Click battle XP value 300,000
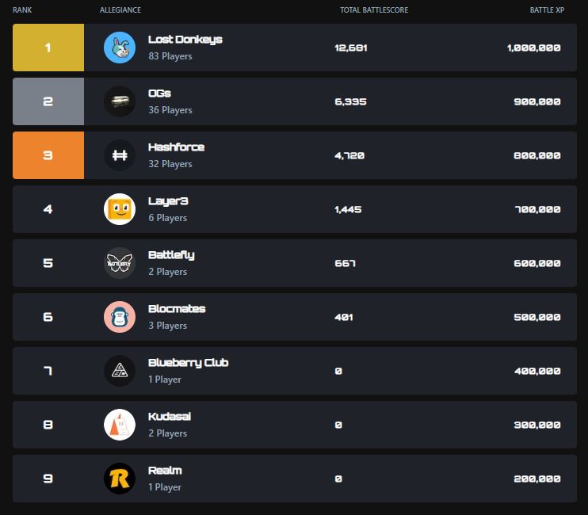The width and height of the screenshot is (588, 515). [x=537, y=425]
